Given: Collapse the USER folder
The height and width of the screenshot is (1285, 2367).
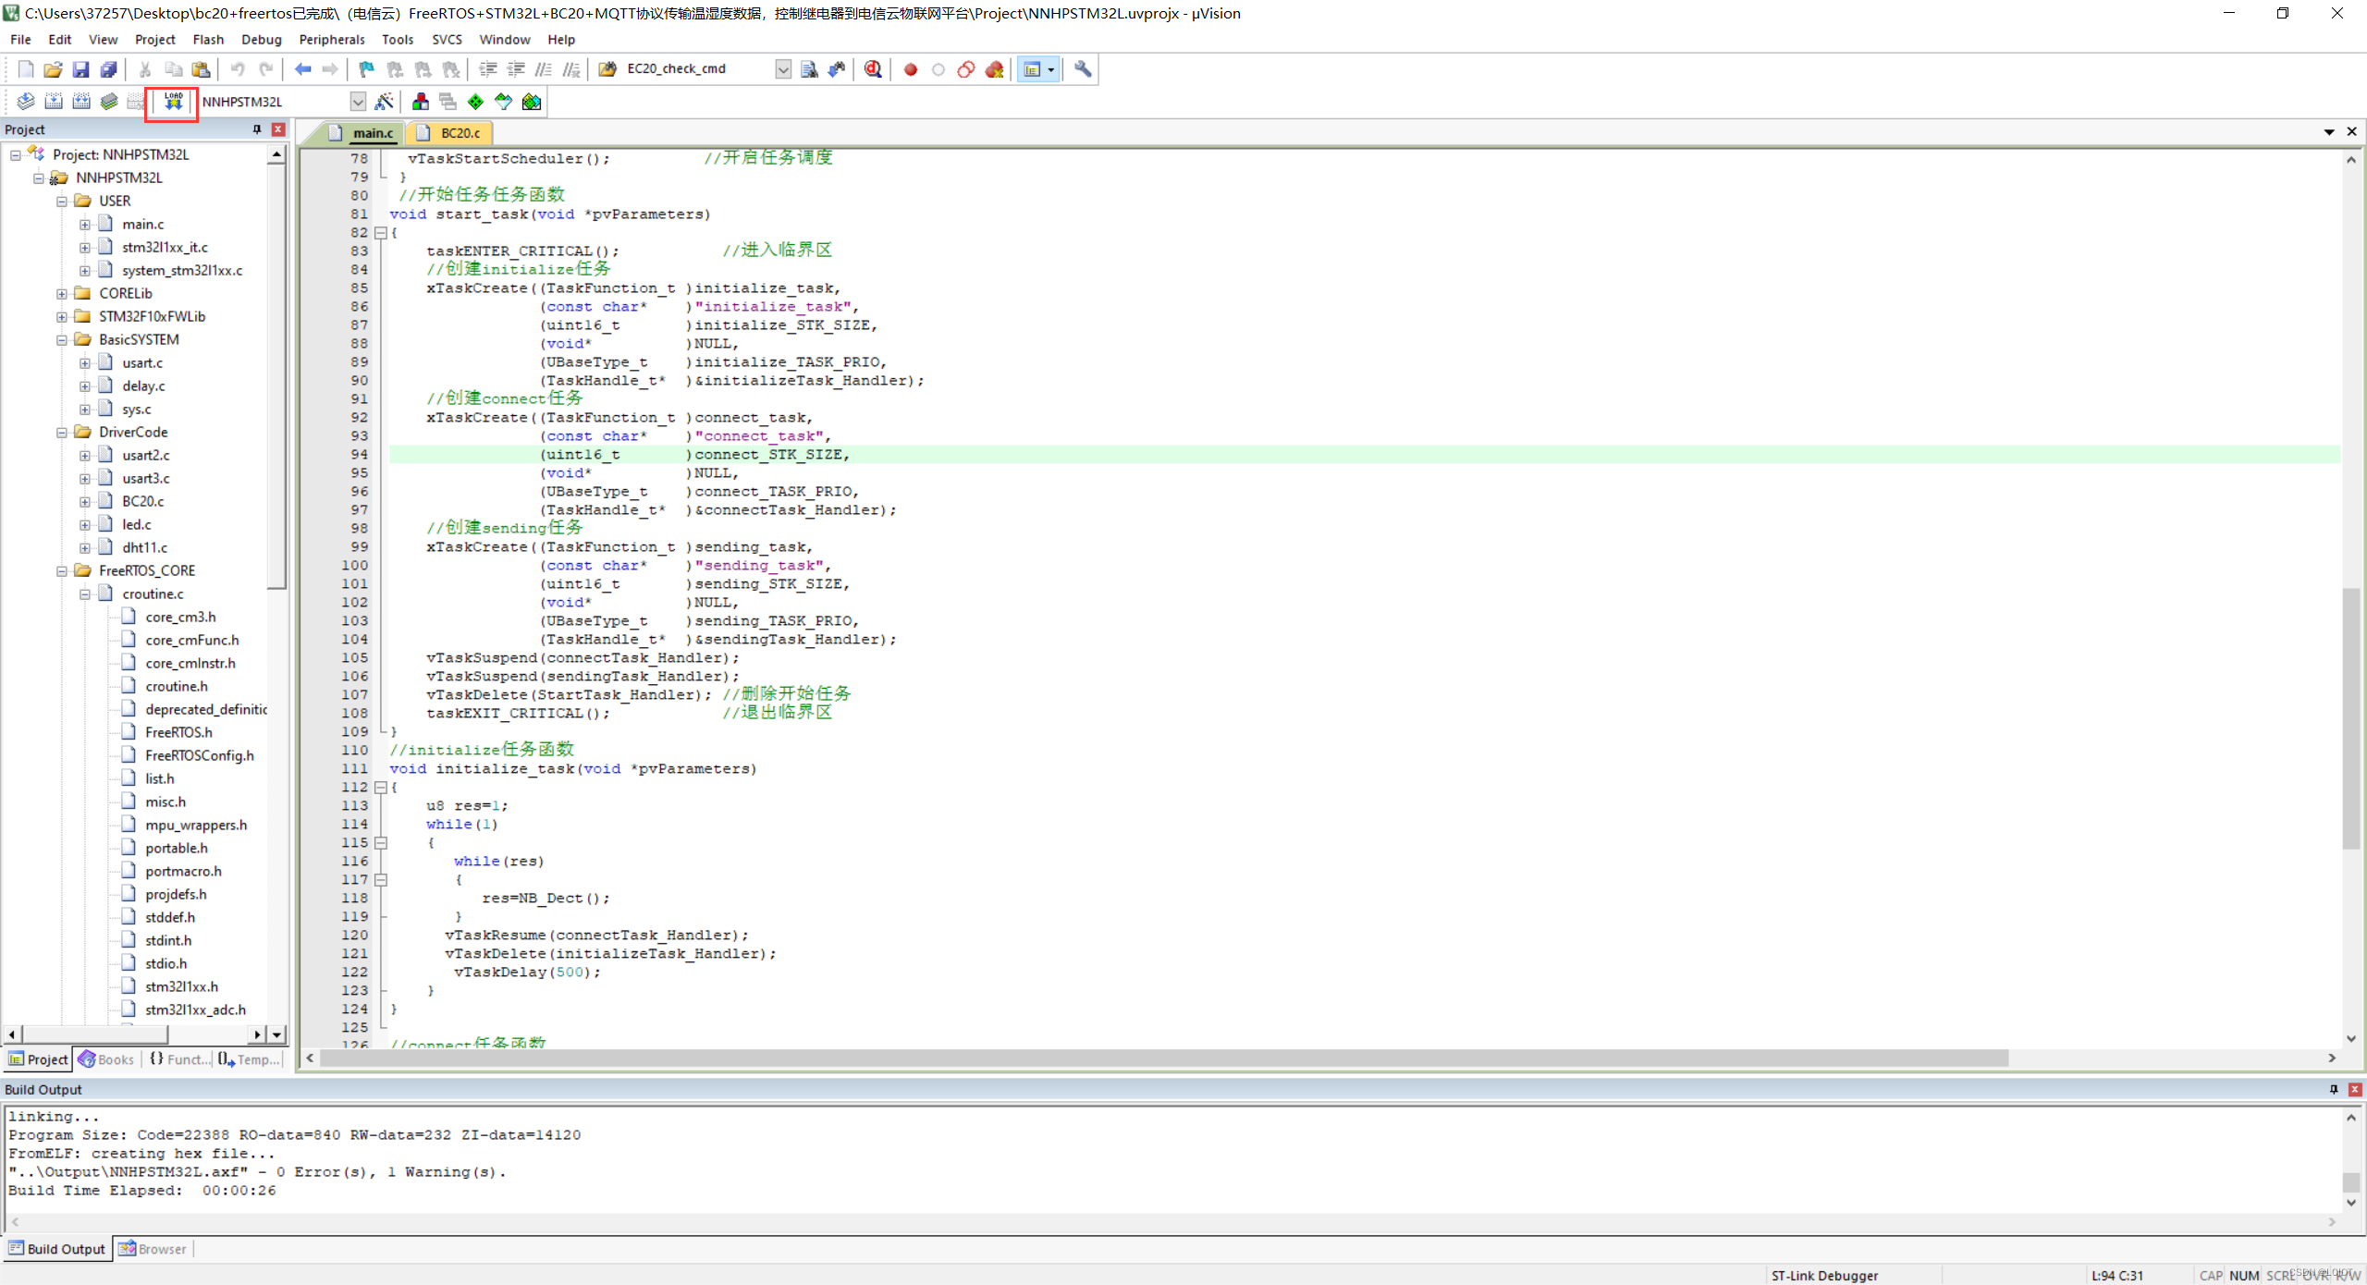Looking at the screenshot, I should click(x=62, y=201).
